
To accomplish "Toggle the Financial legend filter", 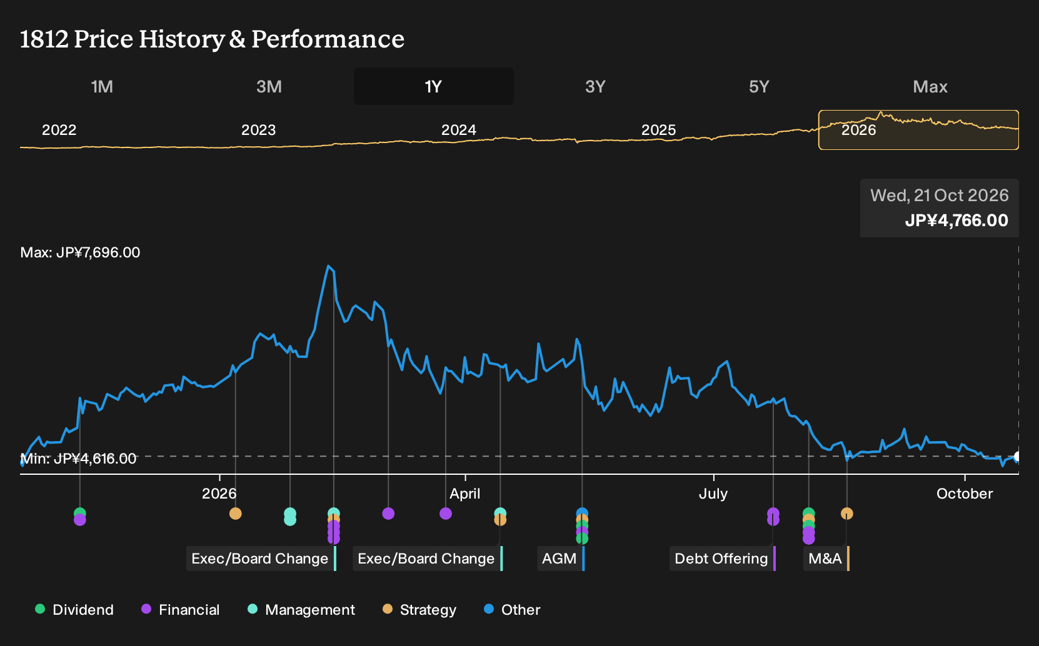I will point(181,610).
